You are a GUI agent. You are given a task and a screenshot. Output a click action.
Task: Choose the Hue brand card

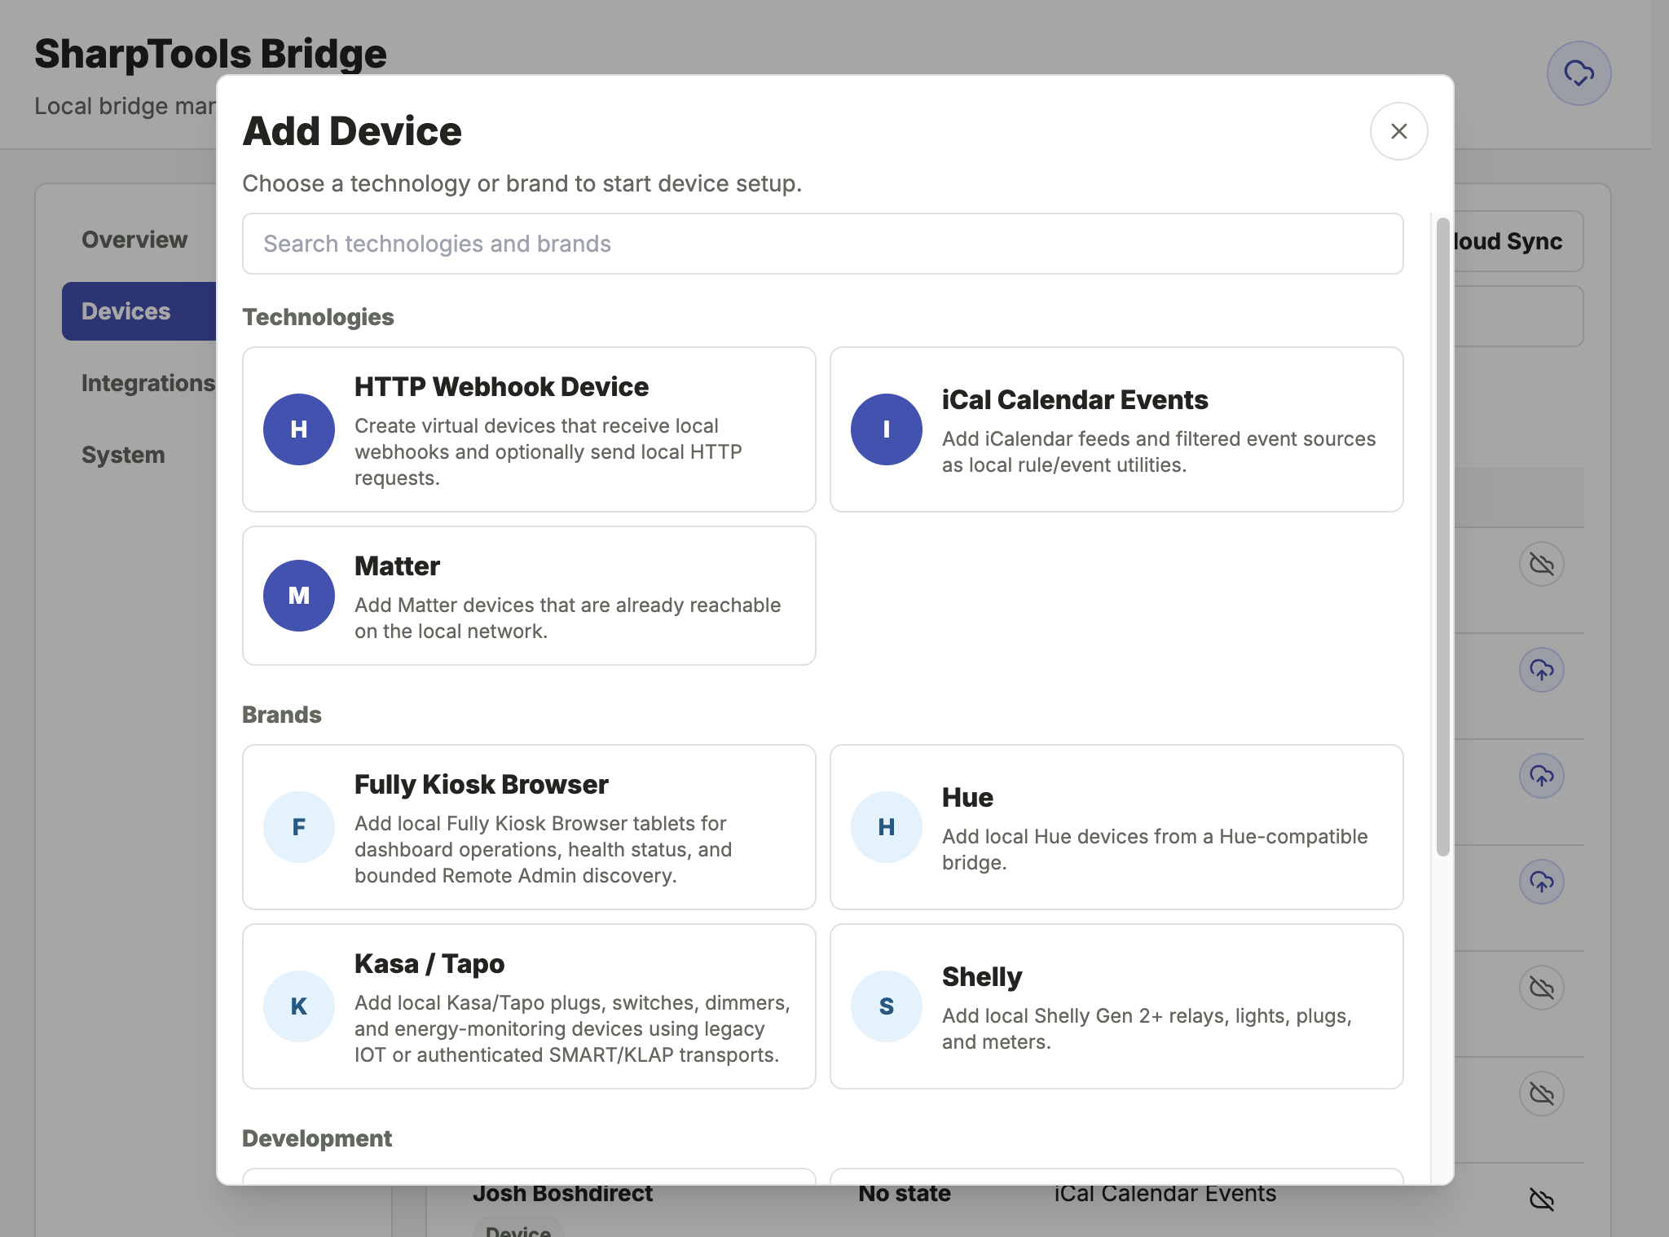1116,827
